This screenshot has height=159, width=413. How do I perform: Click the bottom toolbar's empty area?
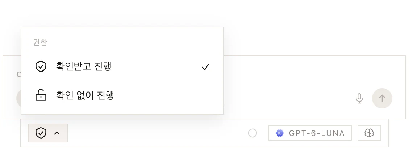click(158, 133)
